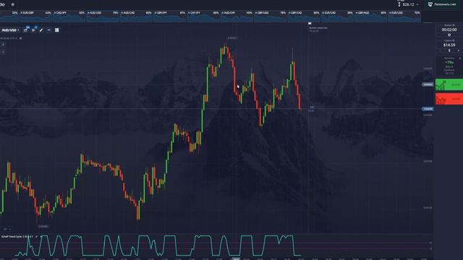Switch to the AUD/USD asset tab
This screenshot has height=260, width=463.
(x=103, y=17)
